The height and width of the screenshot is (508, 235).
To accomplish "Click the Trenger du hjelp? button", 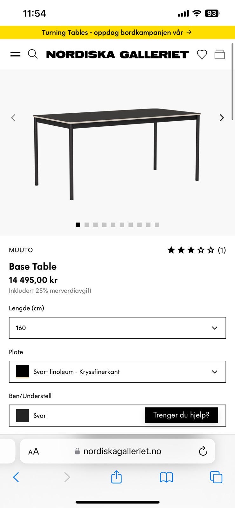I will 181,415.
